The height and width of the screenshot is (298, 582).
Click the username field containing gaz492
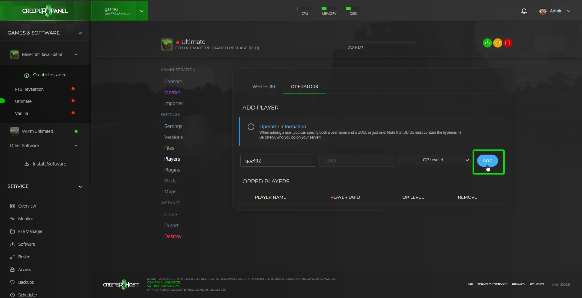278,161
